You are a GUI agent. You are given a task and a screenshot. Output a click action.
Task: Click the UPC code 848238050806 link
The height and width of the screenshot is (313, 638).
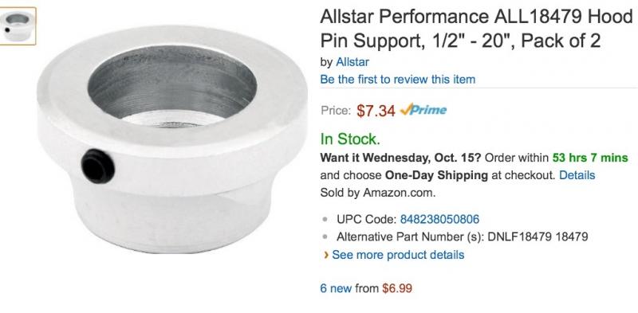(x=439, y=220)
